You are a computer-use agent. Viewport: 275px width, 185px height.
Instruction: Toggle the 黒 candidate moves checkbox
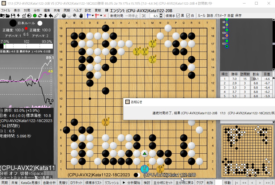178,16
